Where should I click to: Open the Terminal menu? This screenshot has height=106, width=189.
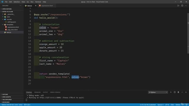pyautogui.click(x=38, y=2)
